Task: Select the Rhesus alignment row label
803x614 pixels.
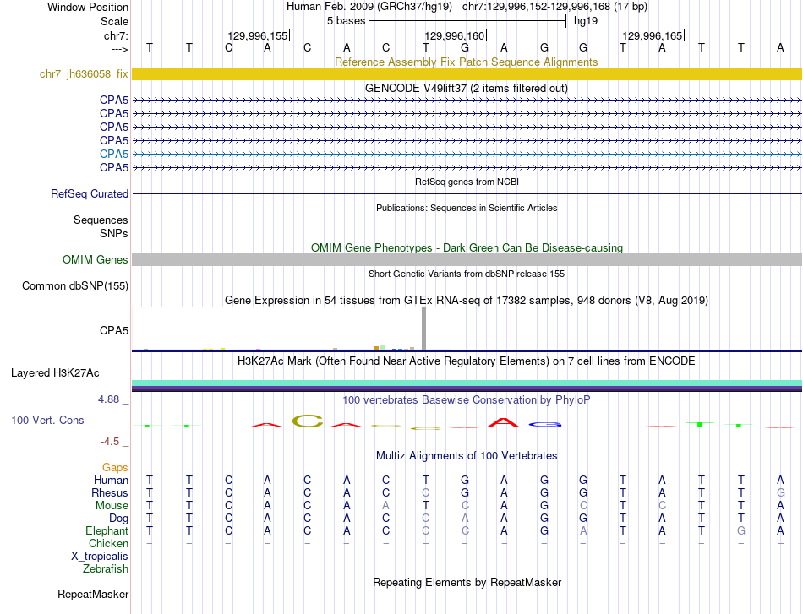Action: (110, 492)
